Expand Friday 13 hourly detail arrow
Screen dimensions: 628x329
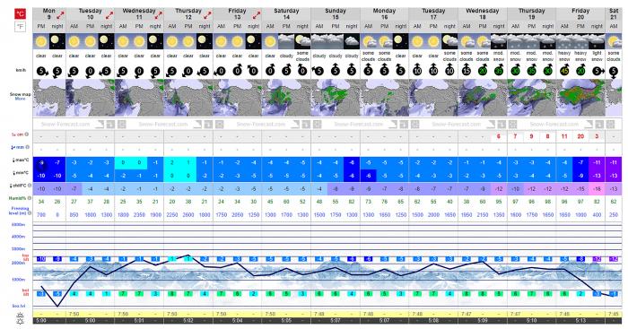click(257, 15)
